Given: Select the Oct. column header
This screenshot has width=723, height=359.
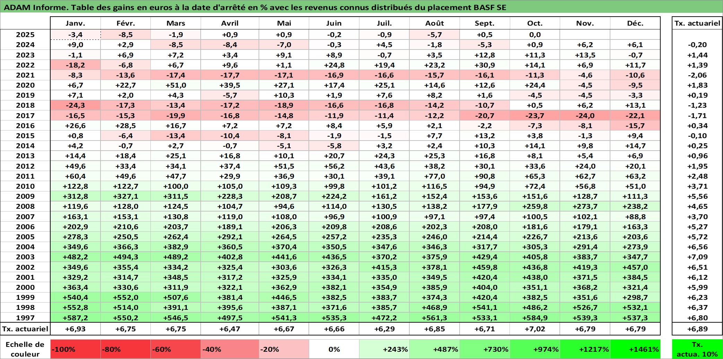Looking at the screenshot, I should click(x=535, y=23).
